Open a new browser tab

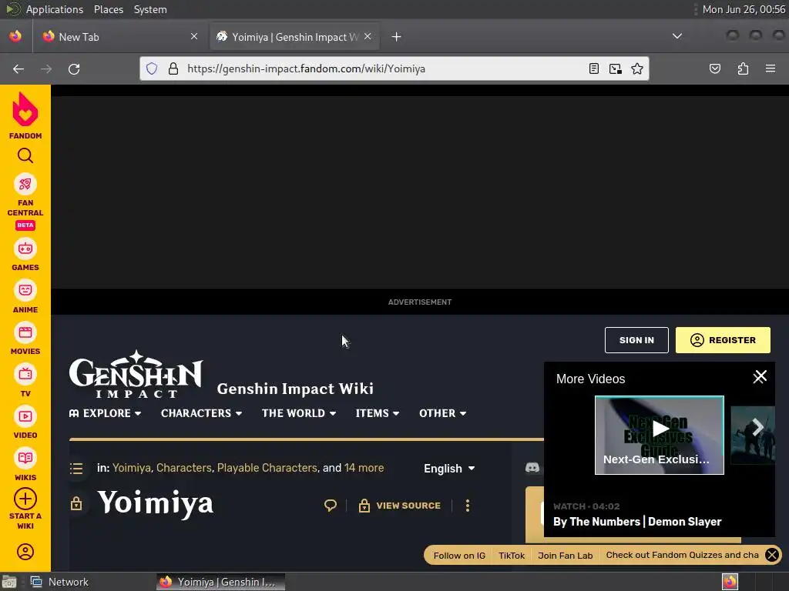[397, 37]
